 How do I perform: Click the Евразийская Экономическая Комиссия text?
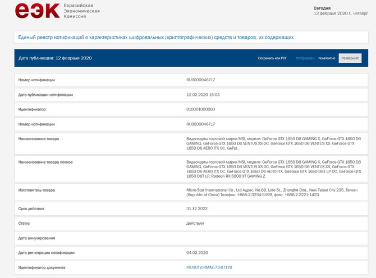click(x=81, y=11)
